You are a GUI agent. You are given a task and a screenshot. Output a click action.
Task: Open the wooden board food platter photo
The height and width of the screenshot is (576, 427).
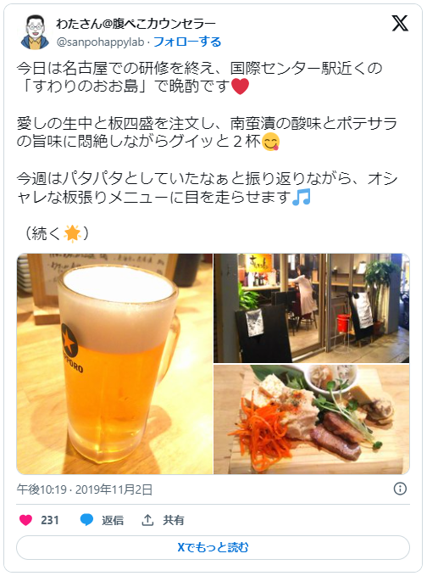coord(312,420)
